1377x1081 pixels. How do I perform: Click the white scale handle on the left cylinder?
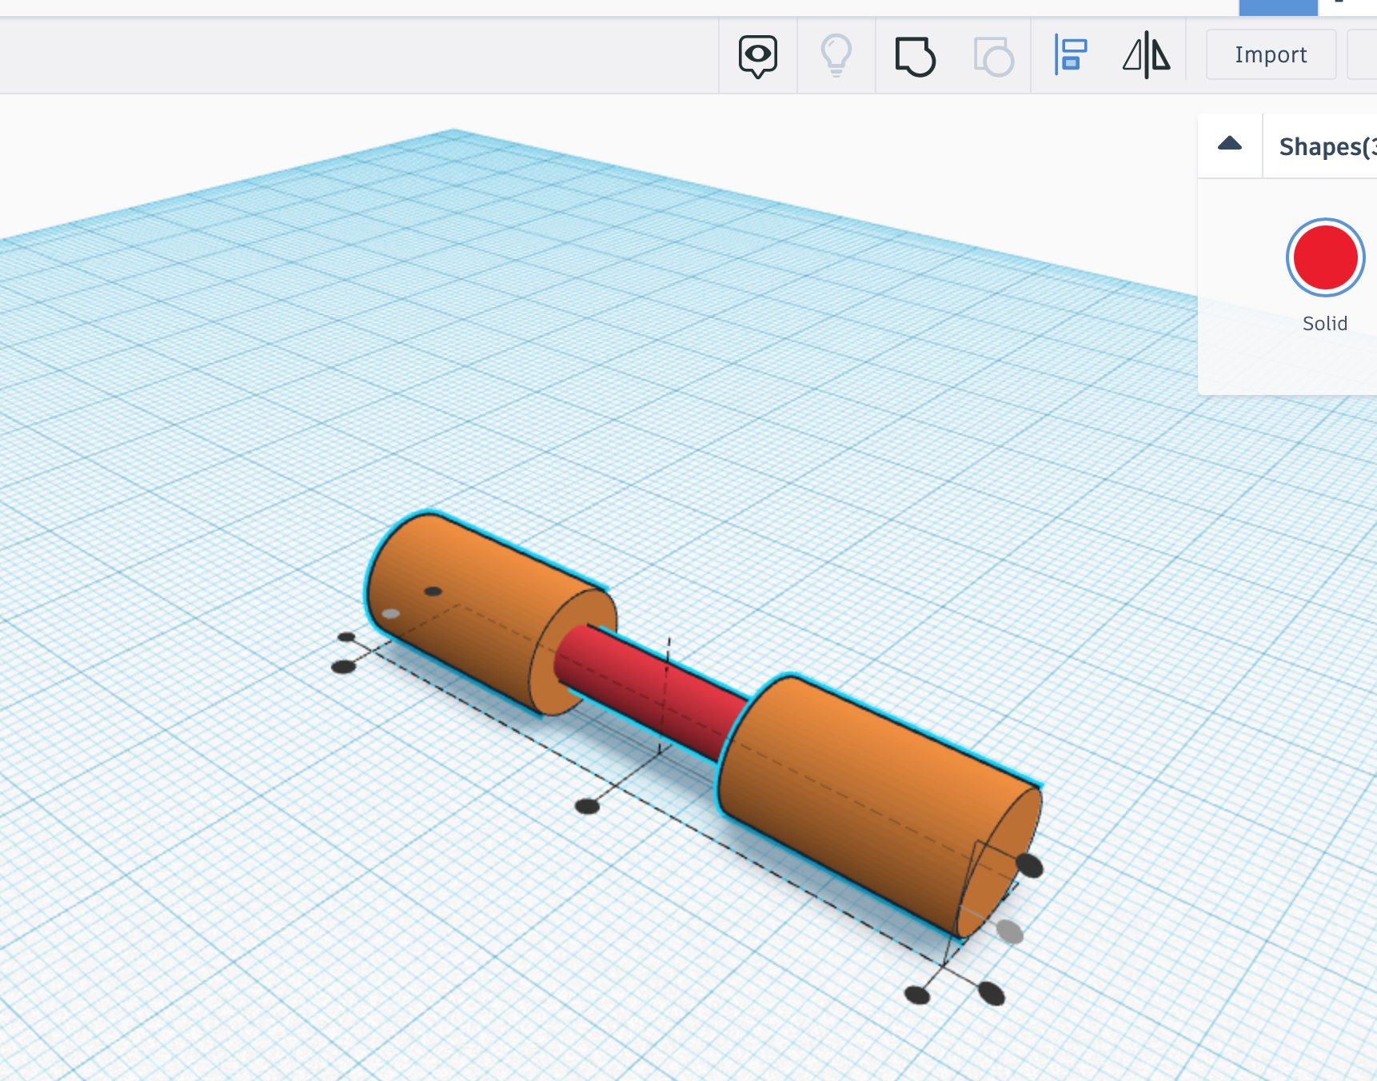390,614
